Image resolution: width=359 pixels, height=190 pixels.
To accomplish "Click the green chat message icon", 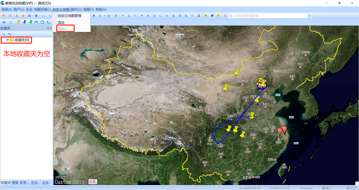I will 206,16.
